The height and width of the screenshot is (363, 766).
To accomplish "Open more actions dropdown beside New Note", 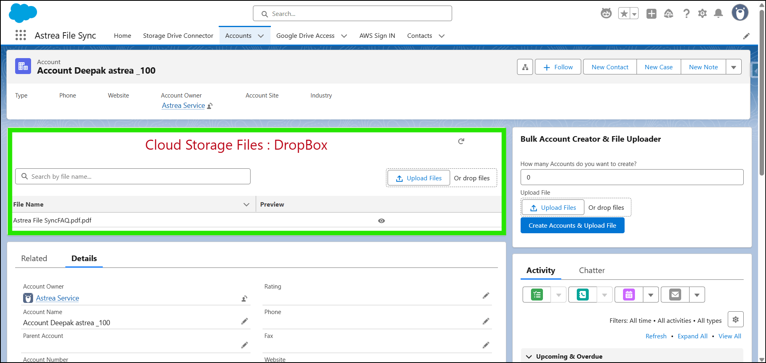I will (x=733, y=67).
